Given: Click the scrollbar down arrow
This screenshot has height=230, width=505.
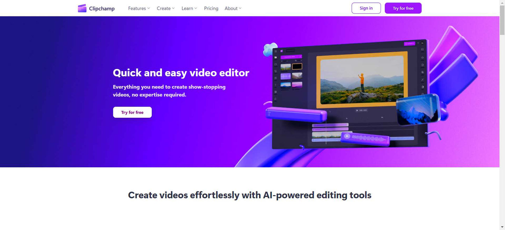Looking at the screenshot, I should 502,227.
